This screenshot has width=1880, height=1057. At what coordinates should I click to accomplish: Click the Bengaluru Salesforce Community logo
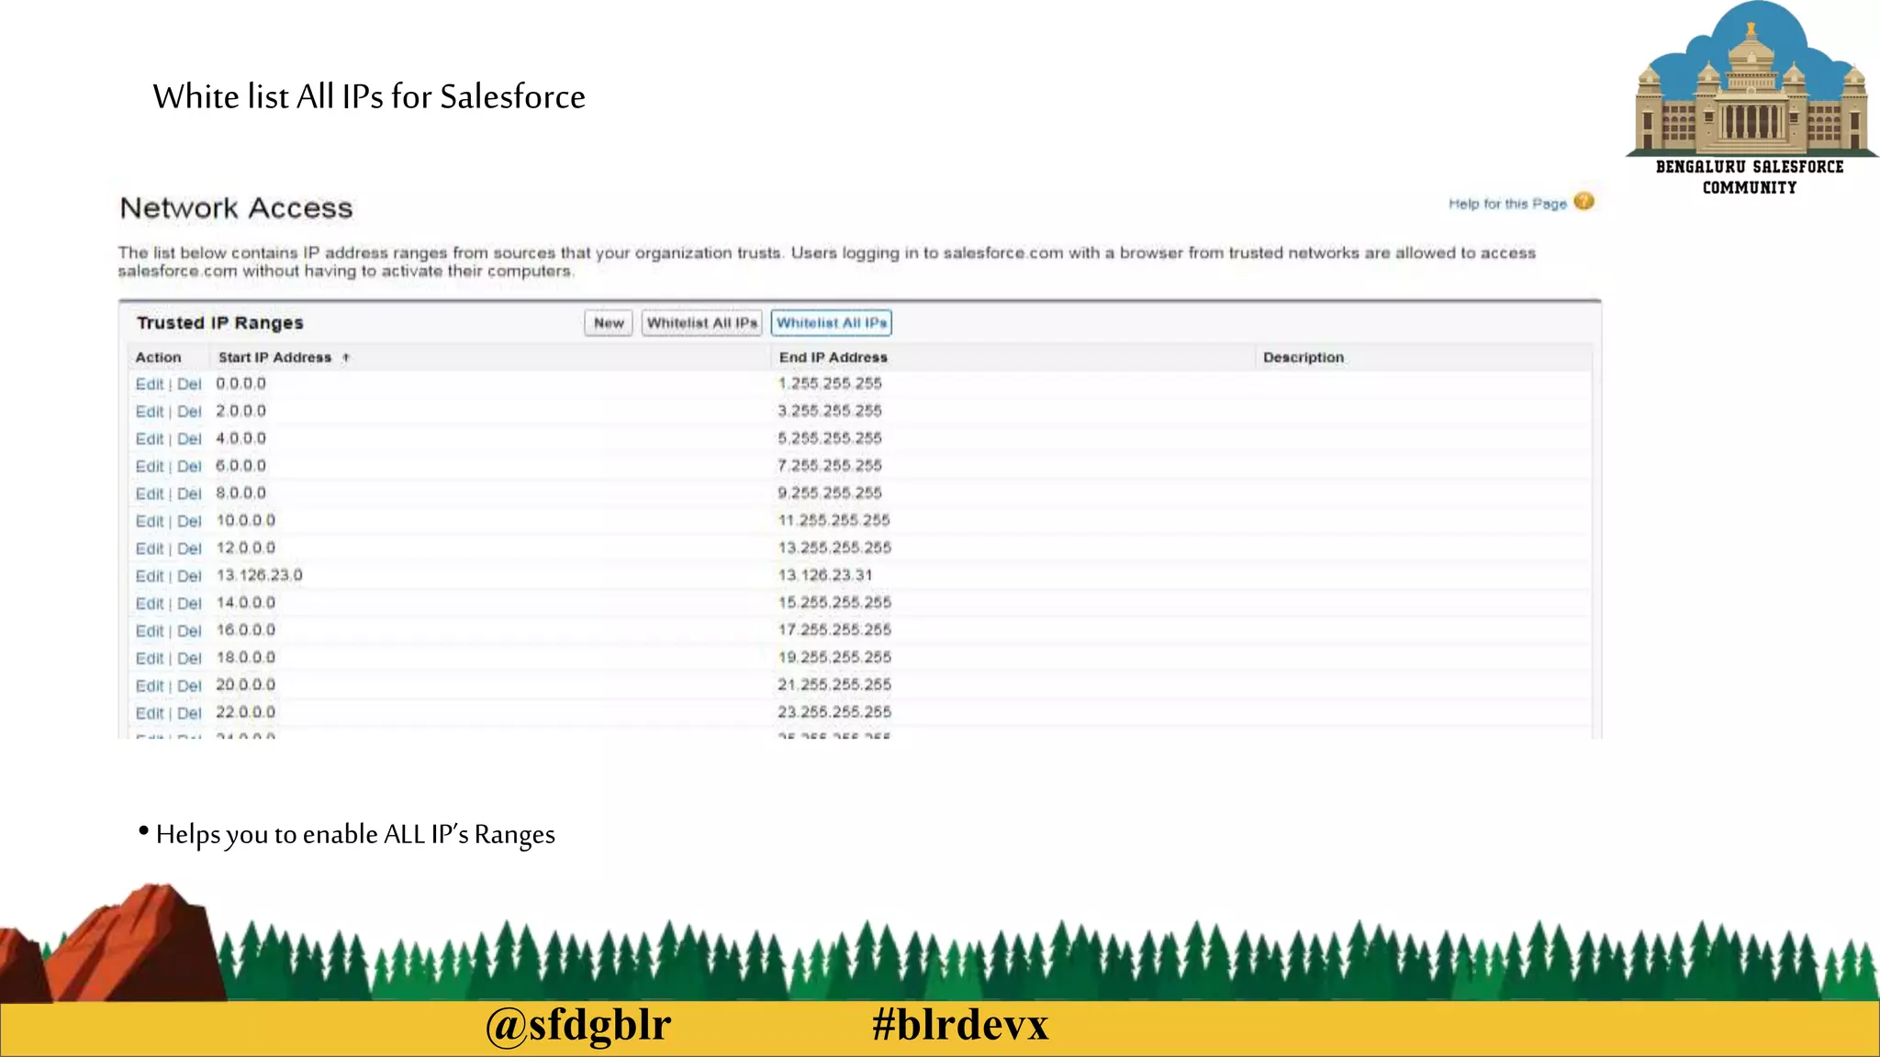tap(1751, 98)
